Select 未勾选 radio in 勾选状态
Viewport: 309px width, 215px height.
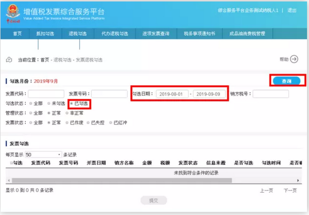tap(49, 103)
